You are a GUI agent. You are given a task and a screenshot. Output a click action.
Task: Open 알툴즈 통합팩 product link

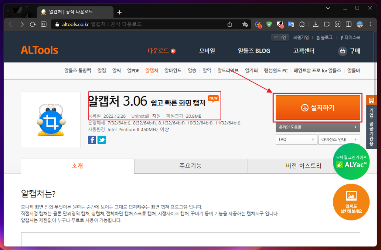(x=78, y=70)
